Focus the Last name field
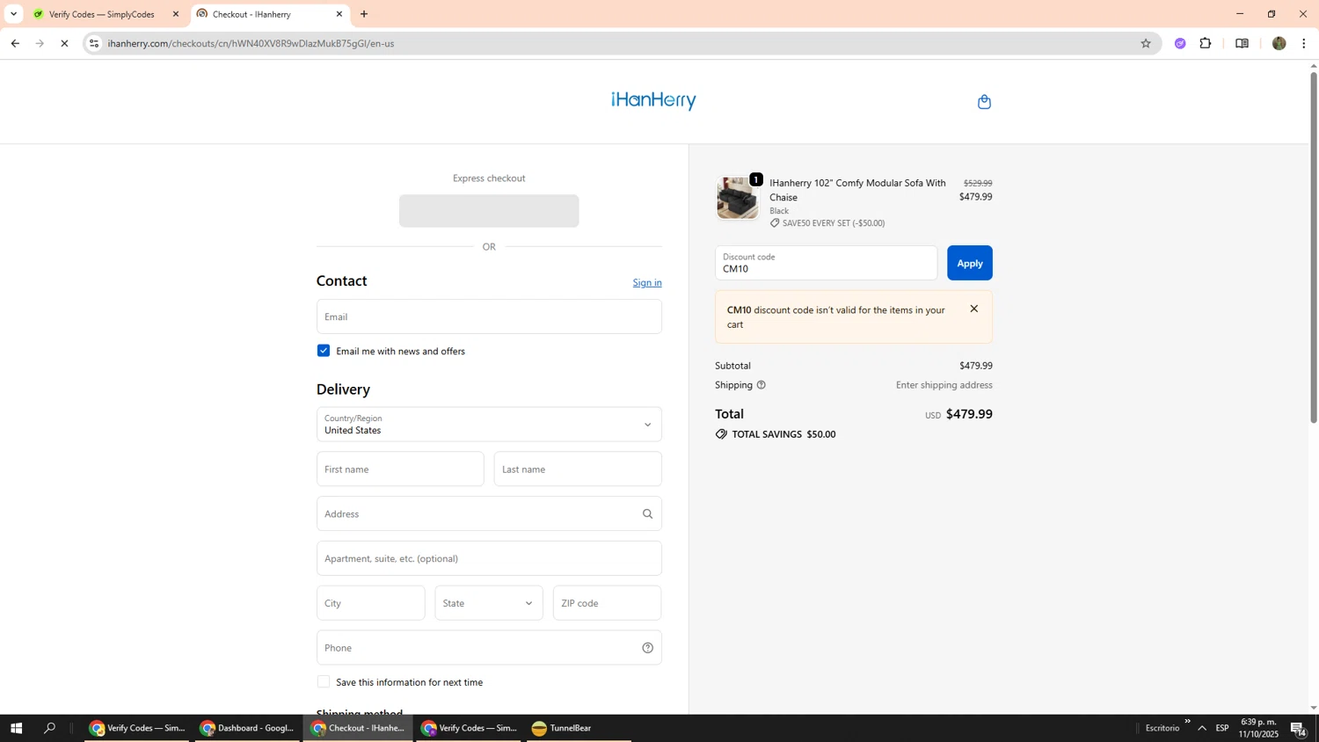The height and width of the screenshot is (742, 1319). coord(578,469)
